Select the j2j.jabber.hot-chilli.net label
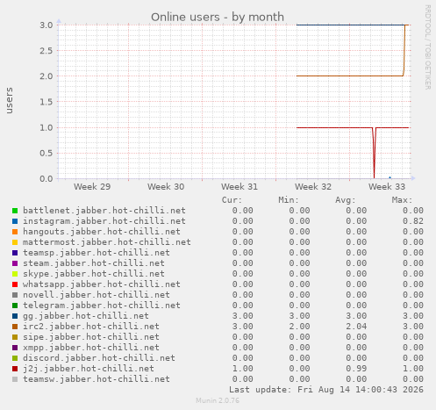The width and height of the screenshot is (436, 410). coord(89,369)
